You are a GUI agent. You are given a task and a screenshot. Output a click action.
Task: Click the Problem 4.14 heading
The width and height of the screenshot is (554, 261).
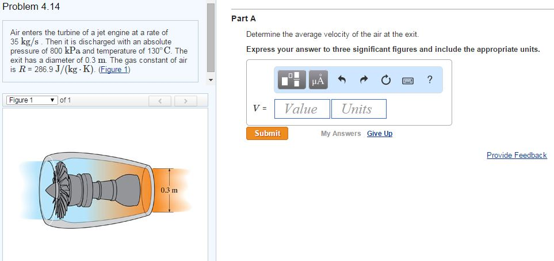[31, 6]
